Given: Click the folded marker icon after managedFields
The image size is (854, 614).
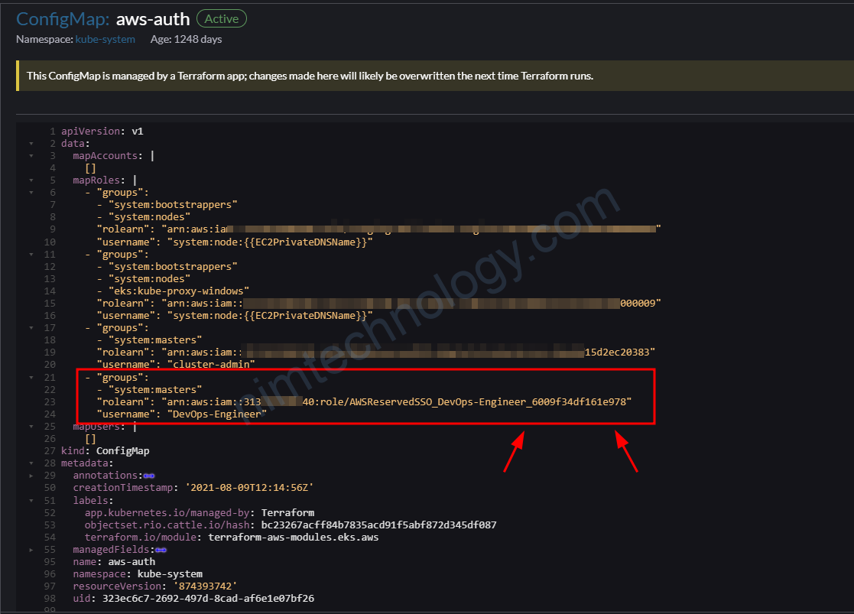Looking at the screenshot, I should point(161,549).
